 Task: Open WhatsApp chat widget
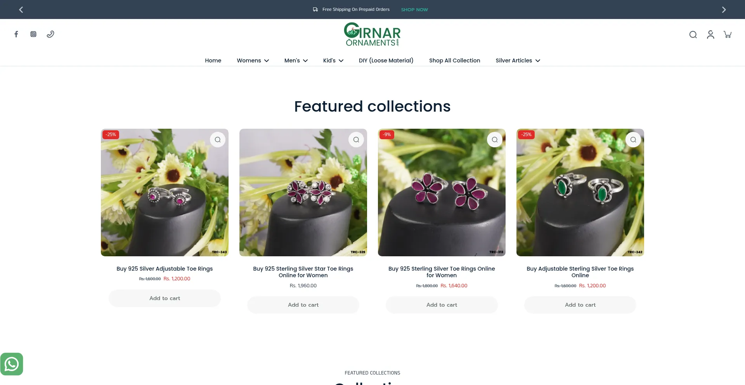12,364
